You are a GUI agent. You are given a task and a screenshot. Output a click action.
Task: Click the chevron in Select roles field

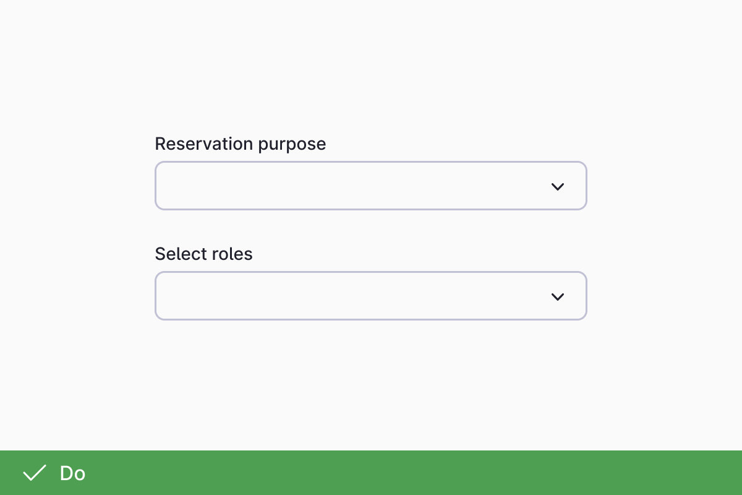557,297
